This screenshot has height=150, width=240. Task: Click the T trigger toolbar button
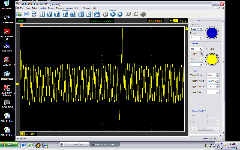(57, 14)
